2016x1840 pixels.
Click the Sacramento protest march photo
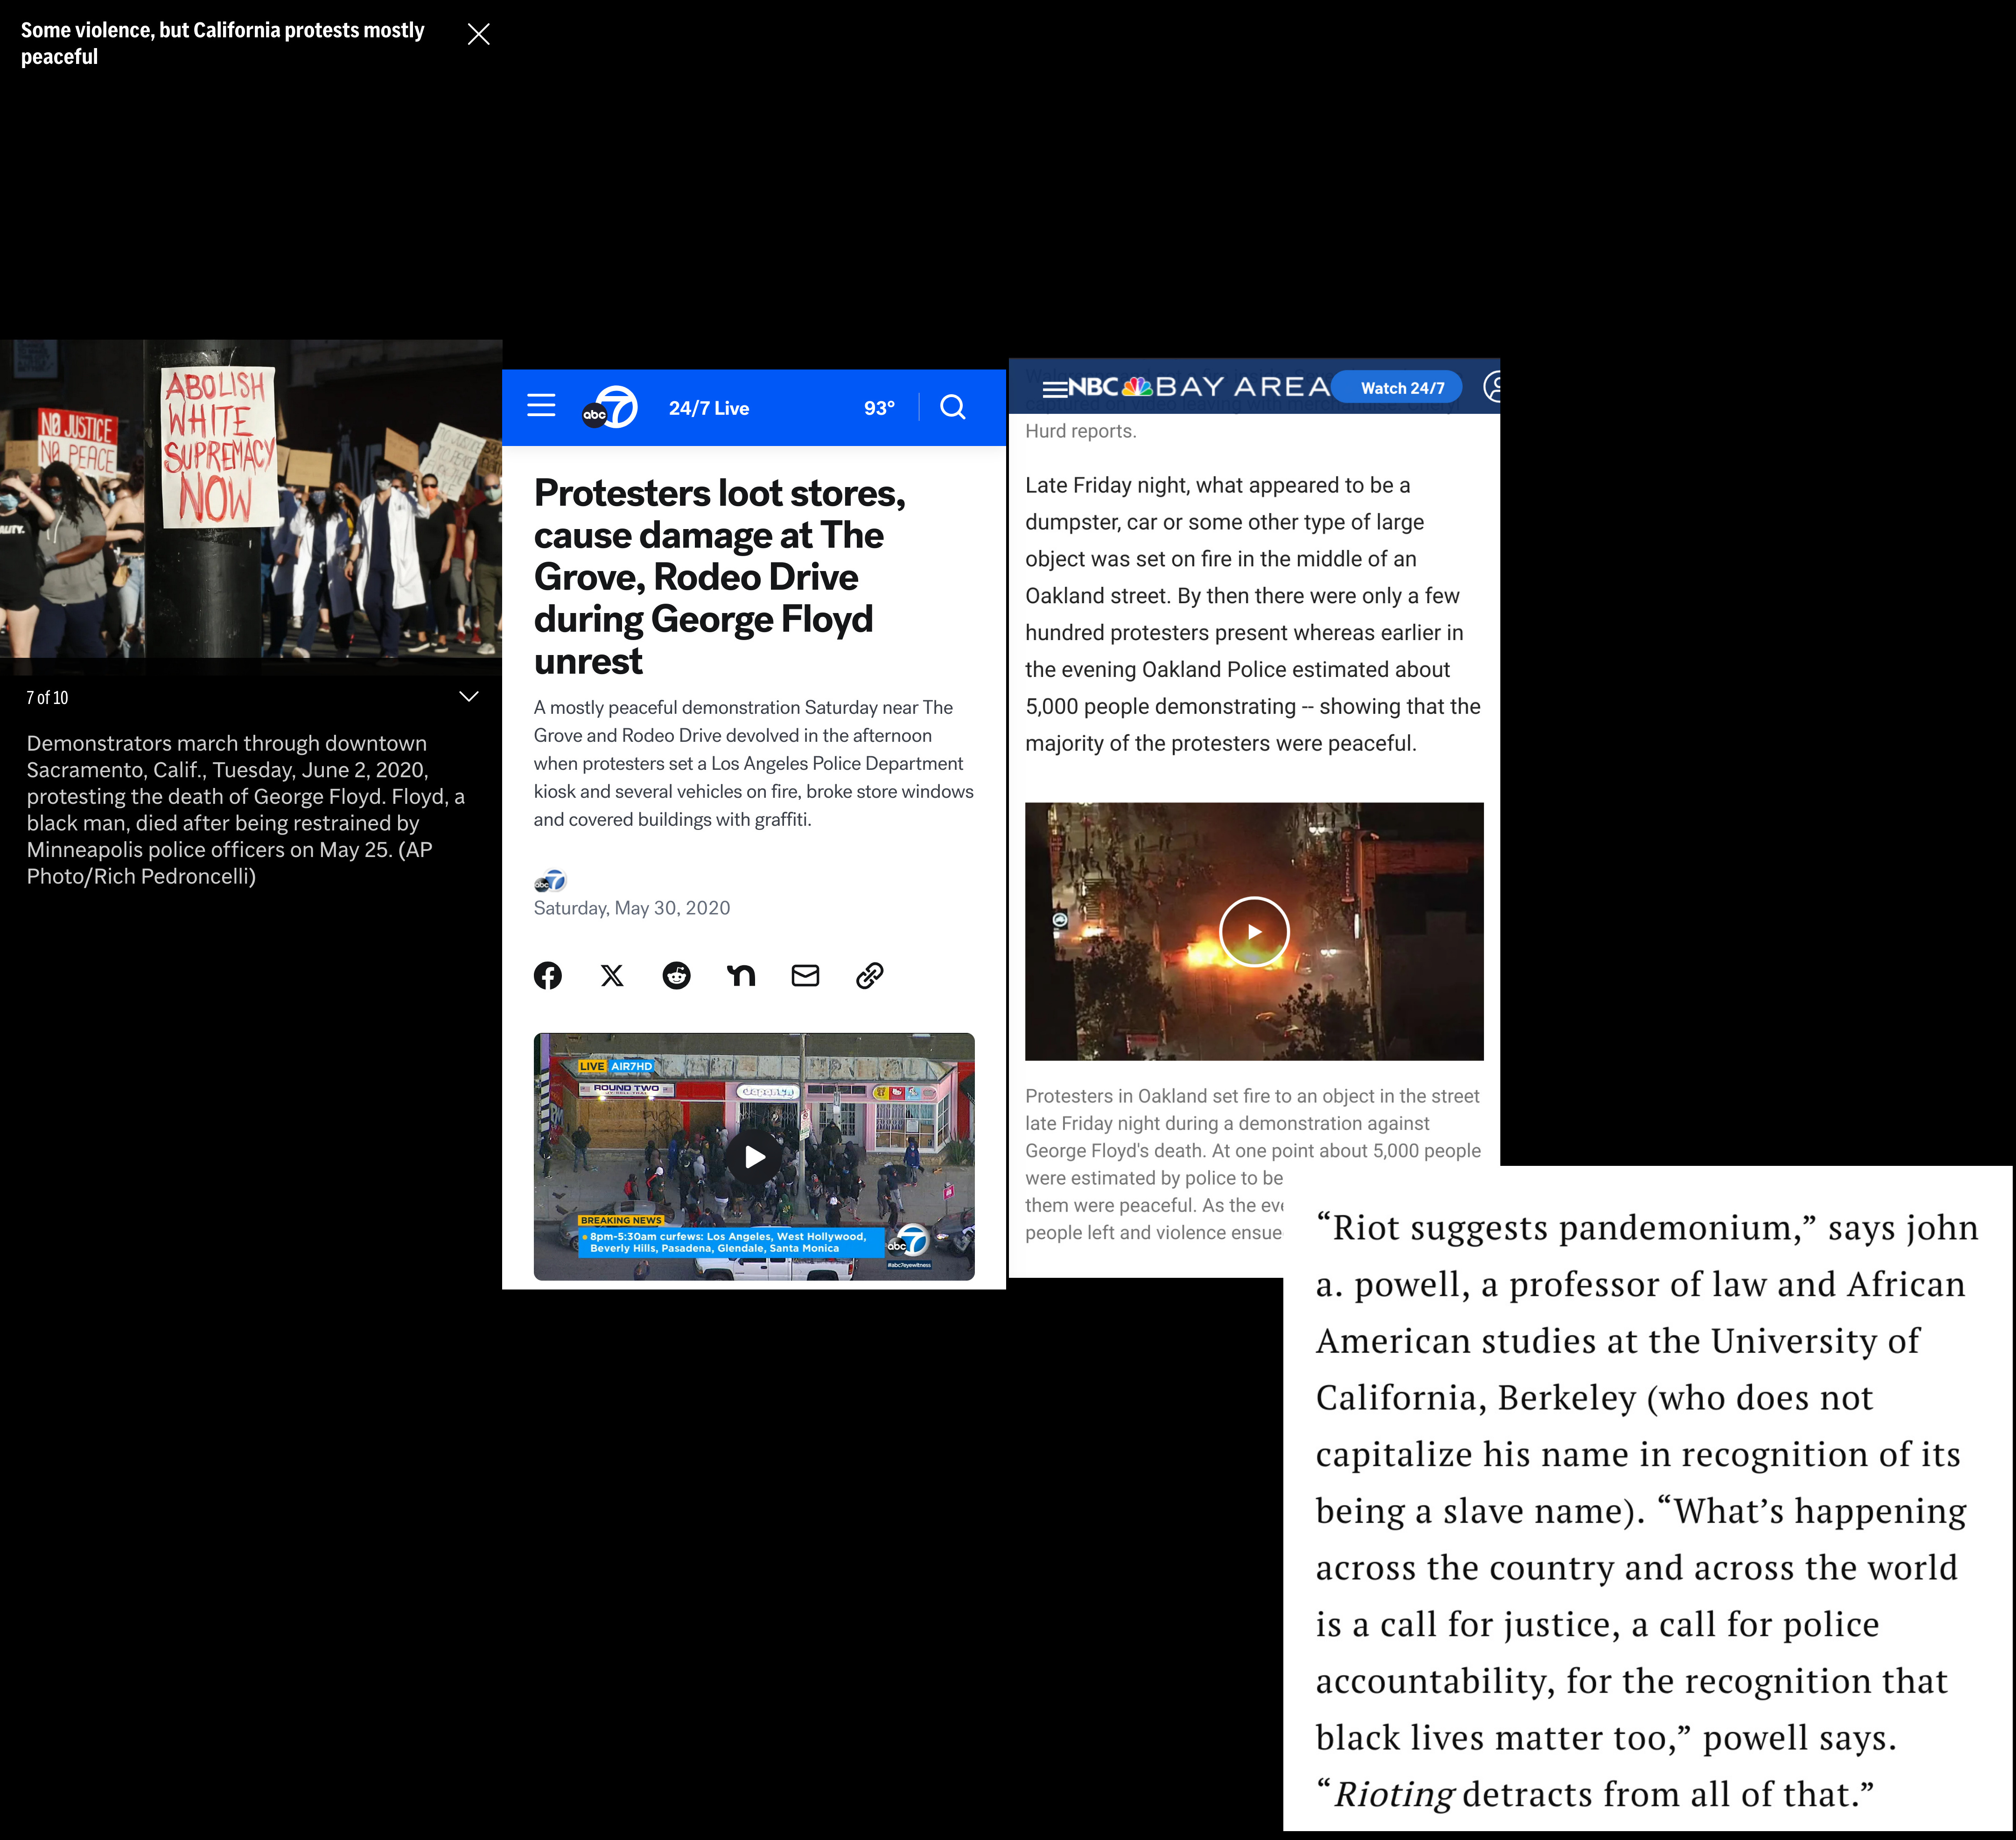(250, 500)
